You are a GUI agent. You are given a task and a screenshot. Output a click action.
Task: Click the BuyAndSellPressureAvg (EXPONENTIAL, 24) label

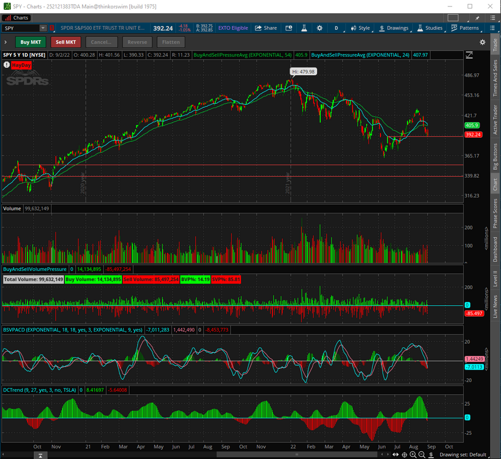(360, 55)
